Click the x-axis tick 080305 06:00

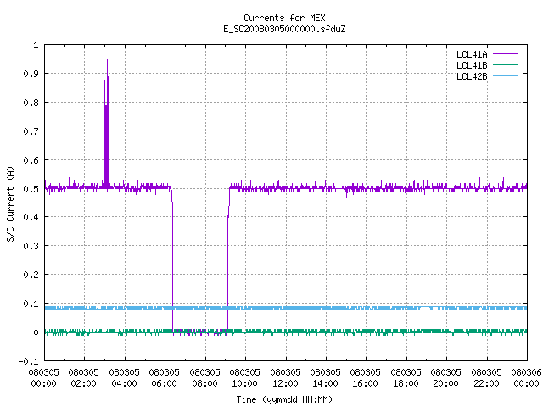164,377
